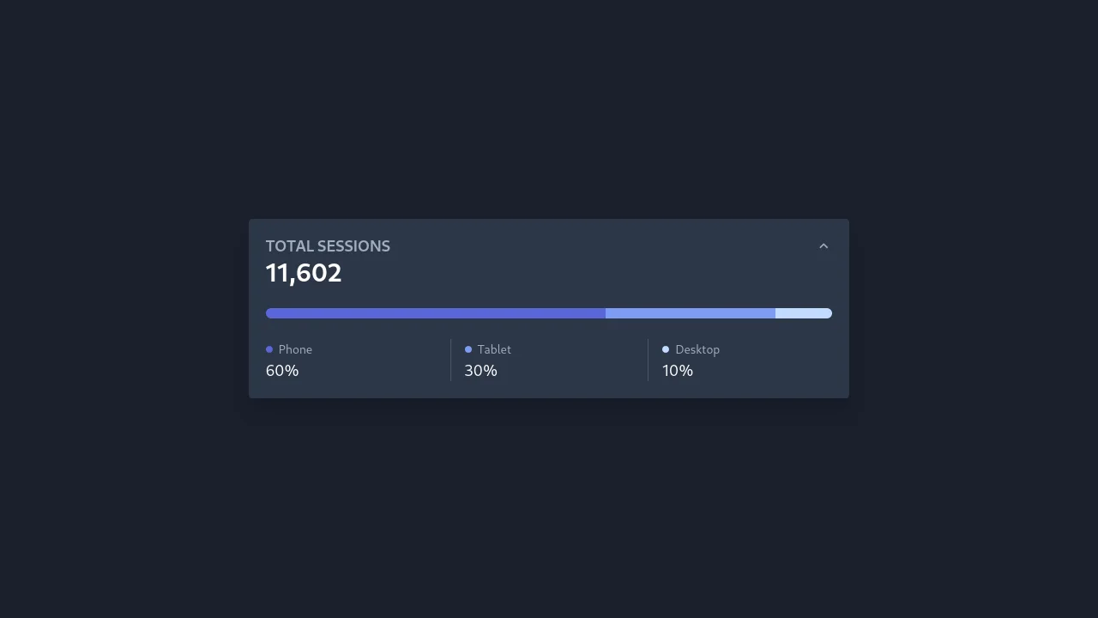Click the 30% Tablet percentage value
This screenshot has width=1098, height=618.
480,370
